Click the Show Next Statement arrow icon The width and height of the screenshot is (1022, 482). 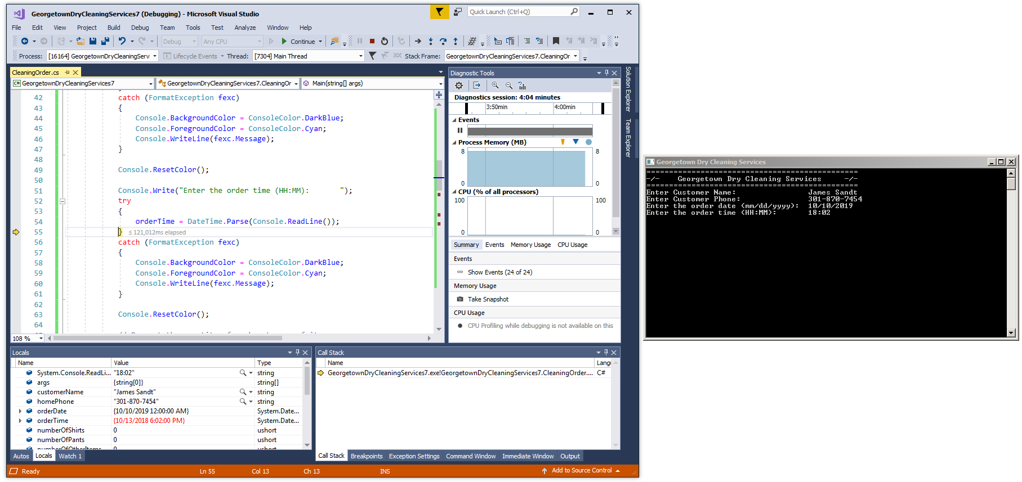[x=418, y=41]
